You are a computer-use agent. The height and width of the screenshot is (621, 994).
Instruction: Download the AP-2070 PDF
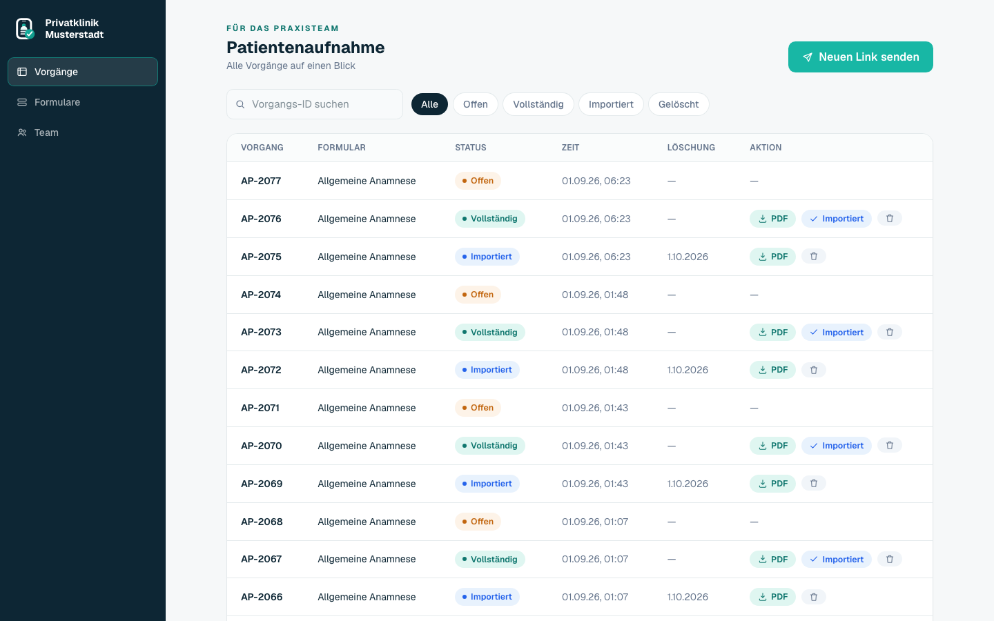click(x=773, y=446)
